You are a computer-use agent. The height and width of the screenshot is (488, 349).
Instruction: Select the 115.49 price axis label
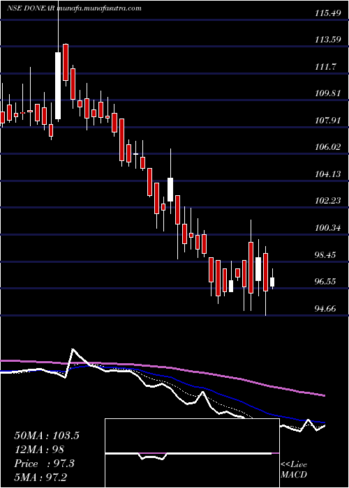pyautogui.click(x=327, y=13)
